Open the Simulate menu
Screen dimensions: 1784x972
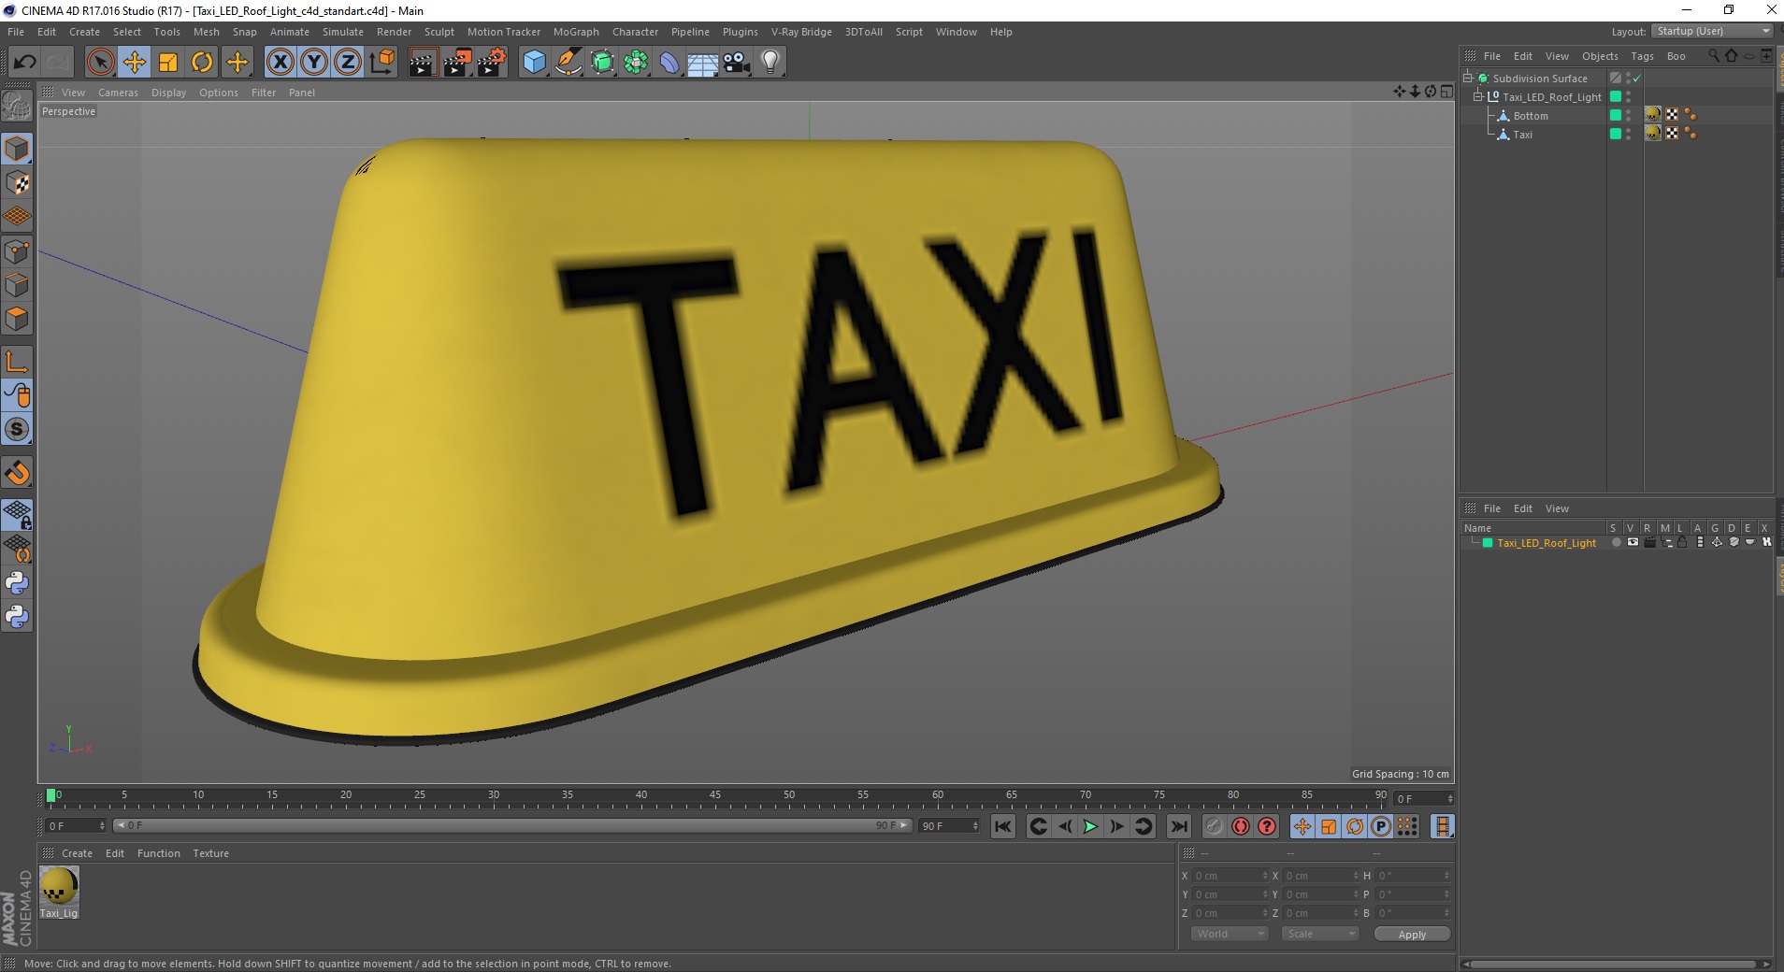pos(343,32)
